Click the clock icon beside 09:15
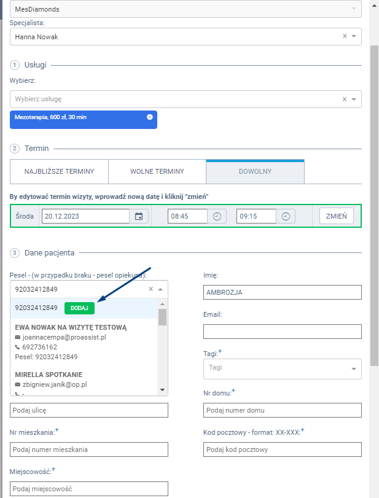 pos(286,216)
